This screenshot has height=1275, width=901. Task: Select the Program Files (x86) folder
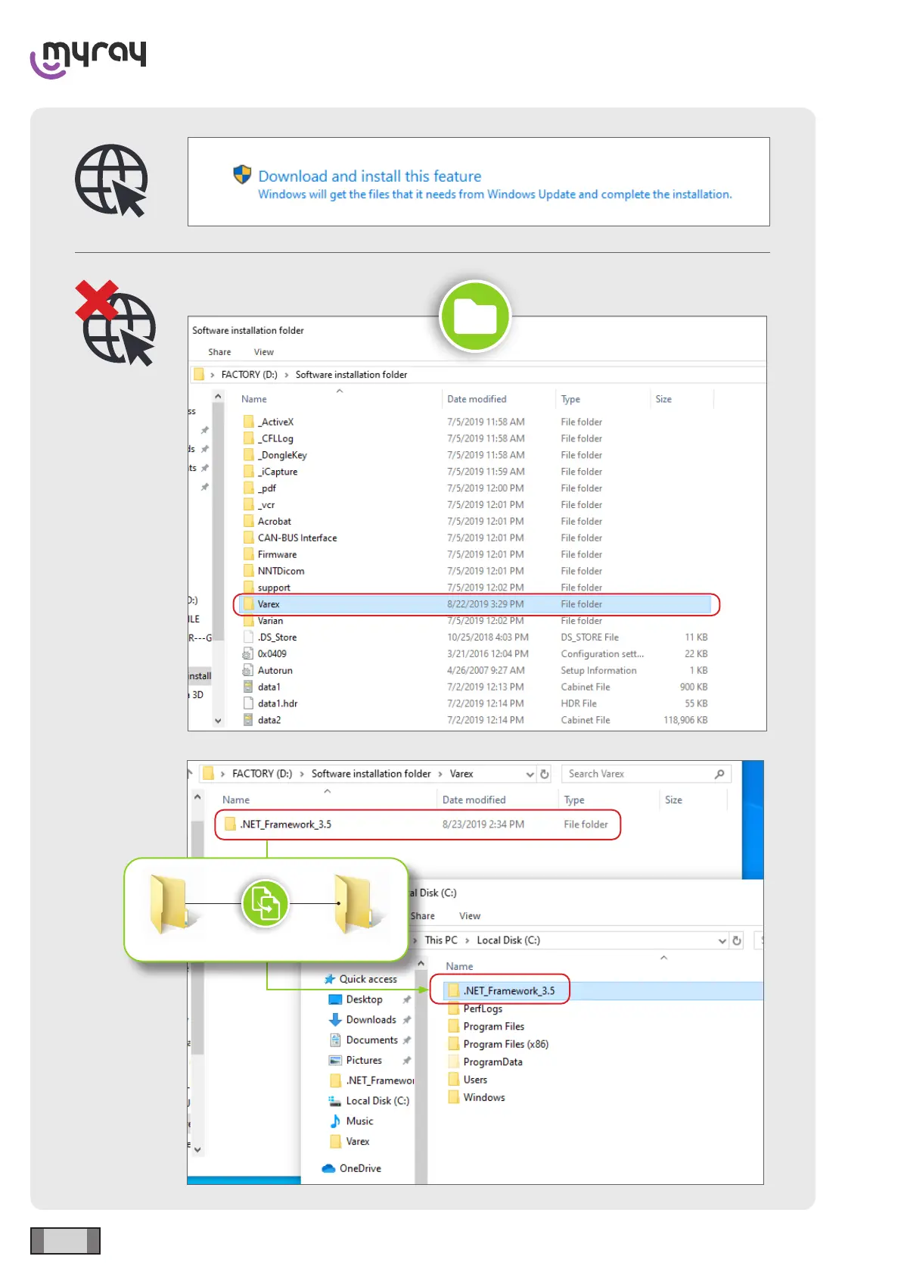[498, 1044]
